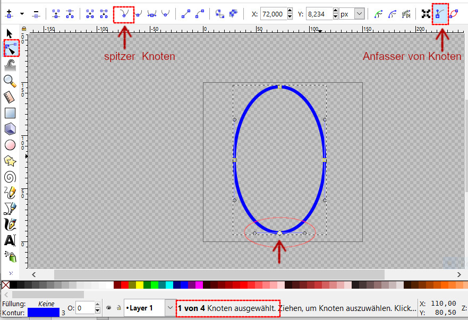Viewport: 468px width, 320px height.
Task: Toggle show path outline icon
Action: tap(454, 14)
